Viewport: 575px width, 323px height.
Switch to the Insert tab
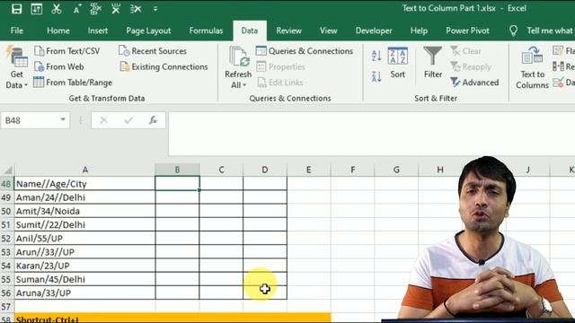click(x=98, y=31)
